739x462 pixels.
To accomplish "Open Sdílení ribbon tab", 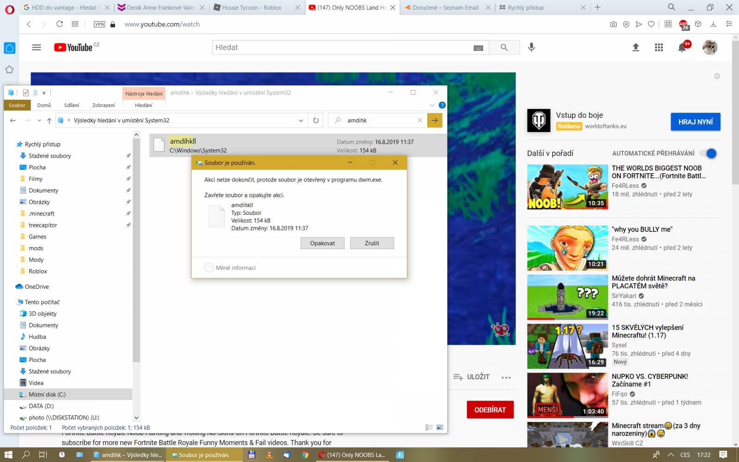I will point(72,105).
